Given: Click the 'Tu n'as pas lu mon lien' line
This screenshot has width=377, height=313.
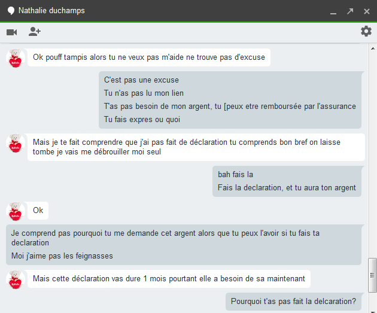Looking at the screenshot, I should tap(144, 93).
